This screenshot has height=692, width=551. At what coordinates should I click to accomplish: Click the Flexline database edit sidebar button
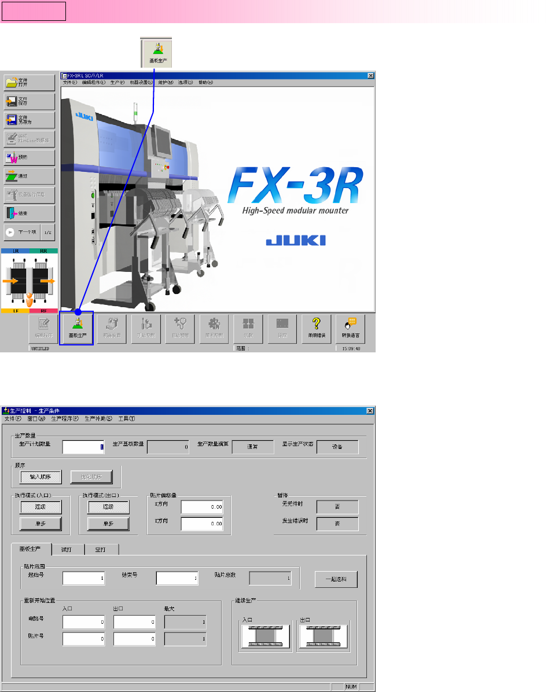pyautogui.click(x=30, y=139)
